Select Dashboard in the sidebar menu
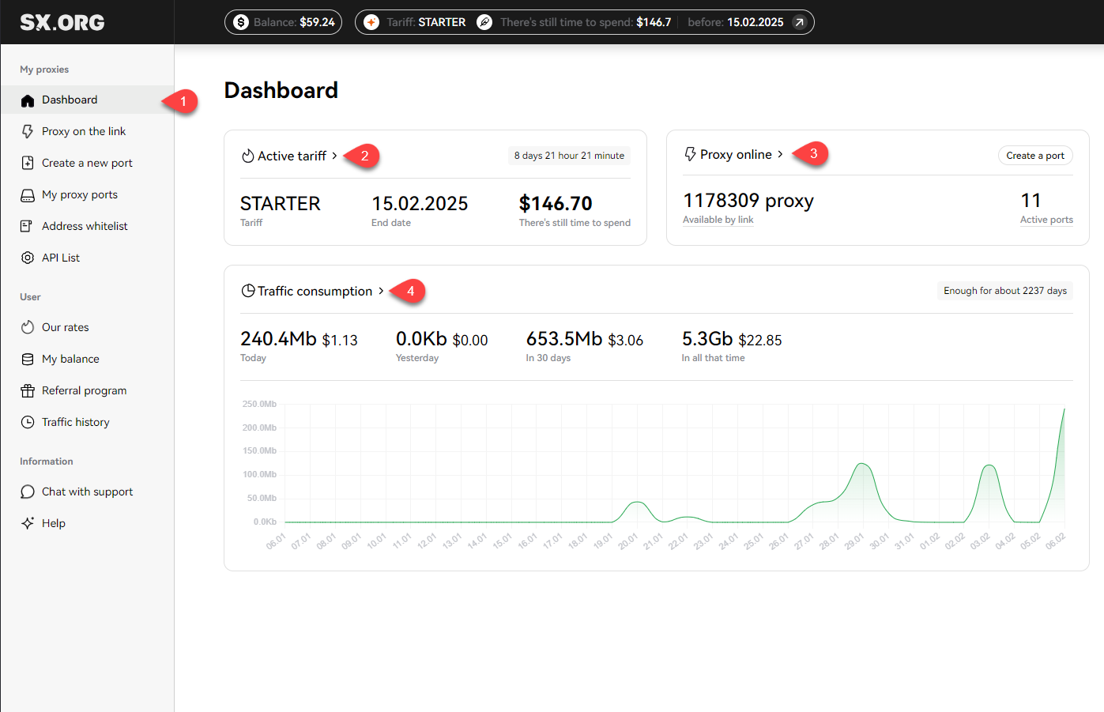Viewport: 1104px width, 712px height. click(x=70, y=100)
